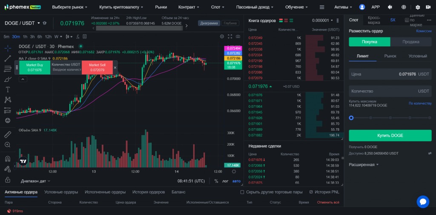This screenshot has width=436, height=215.
Task: Switch to Рынок order type tab
Action: [390, 56]
